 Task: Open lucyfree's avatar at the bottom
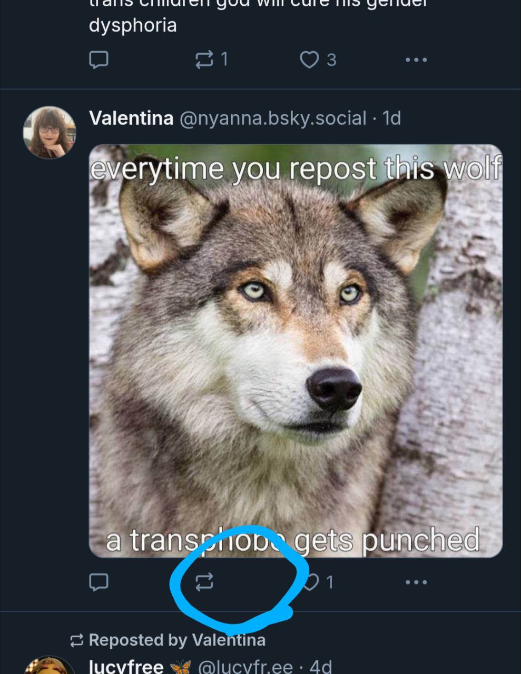coord(50,667)
